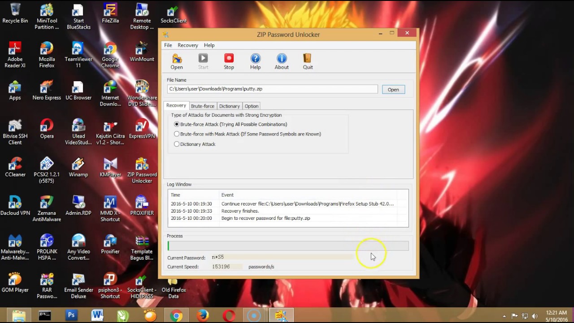Click log entry 'Recovery finishes.'
The width and height of the screenshot is (574, 323).
(x=240, y=211)
